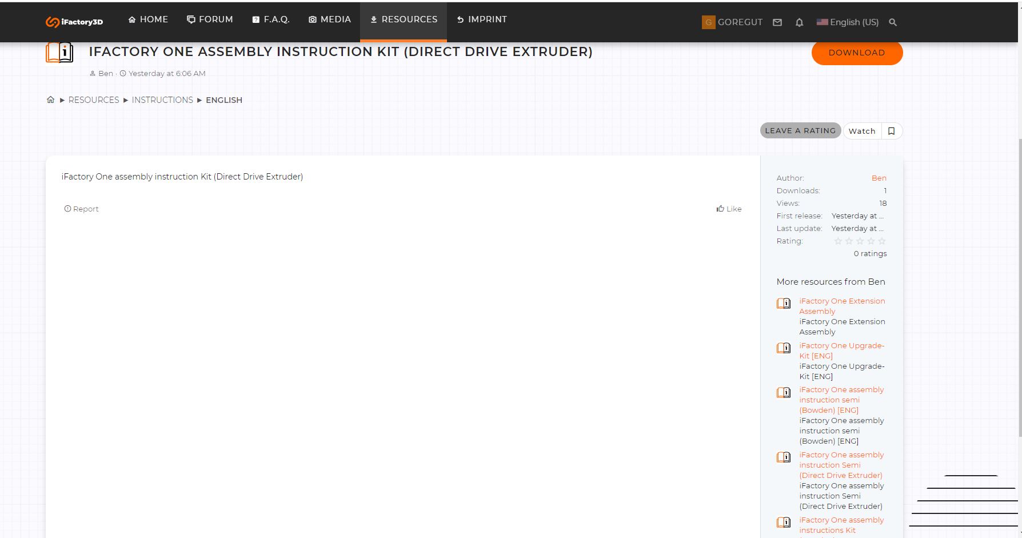The width and height of the screenshot is (1022, 538).
Task: Click the iFactory3D logo
Action: 74,22
